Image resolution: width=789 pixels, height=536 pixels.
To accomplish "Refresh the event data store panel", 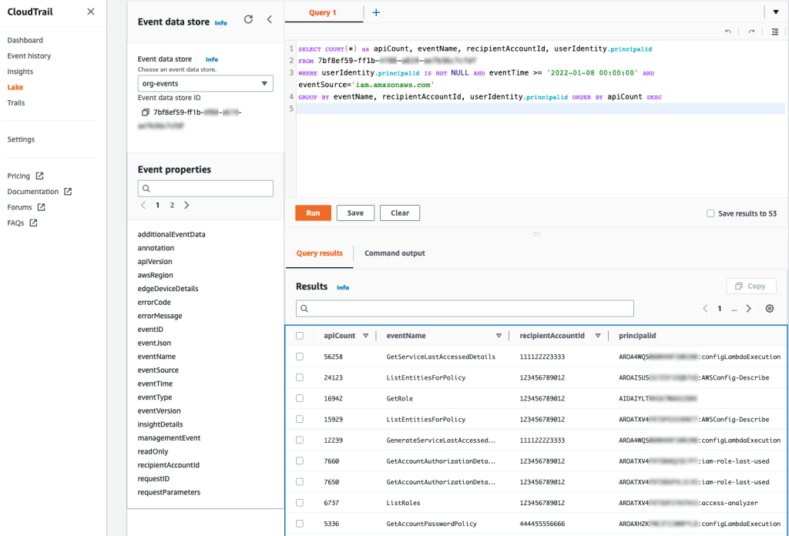I will tap(248, 19).
